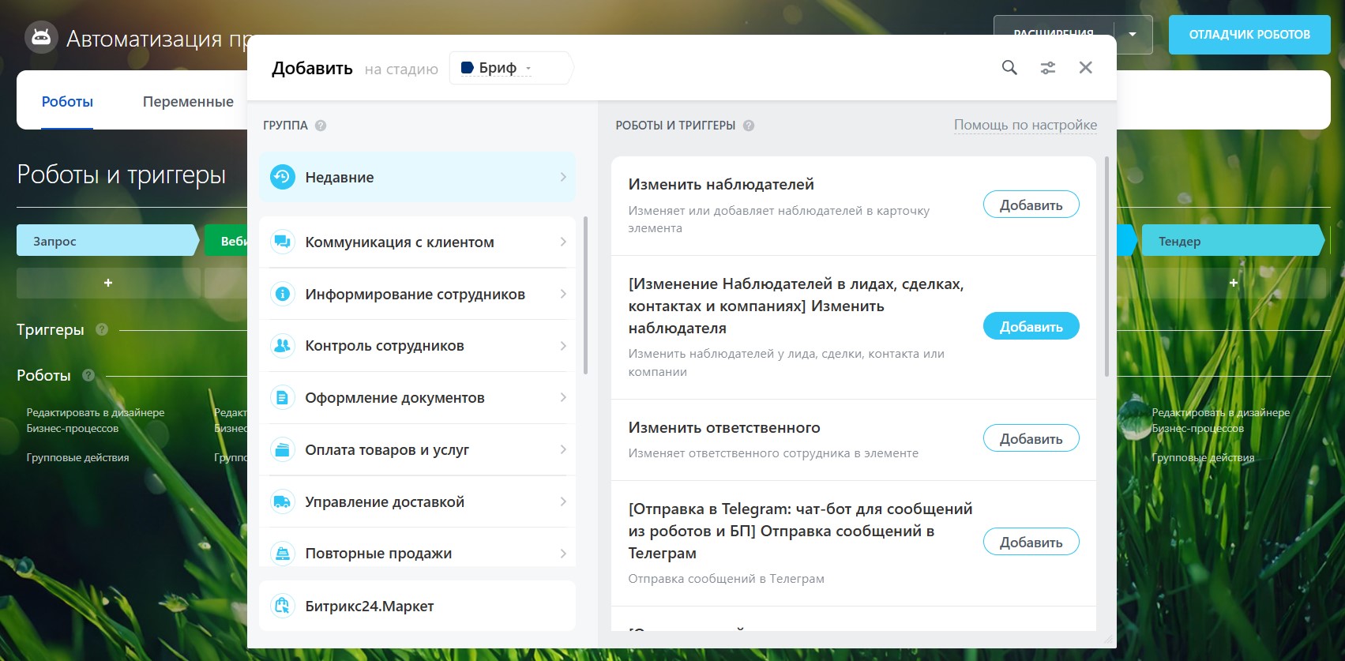The image size is (1345, 661).
Task: Switch to the Переменные tab
Action: (188, 101)
